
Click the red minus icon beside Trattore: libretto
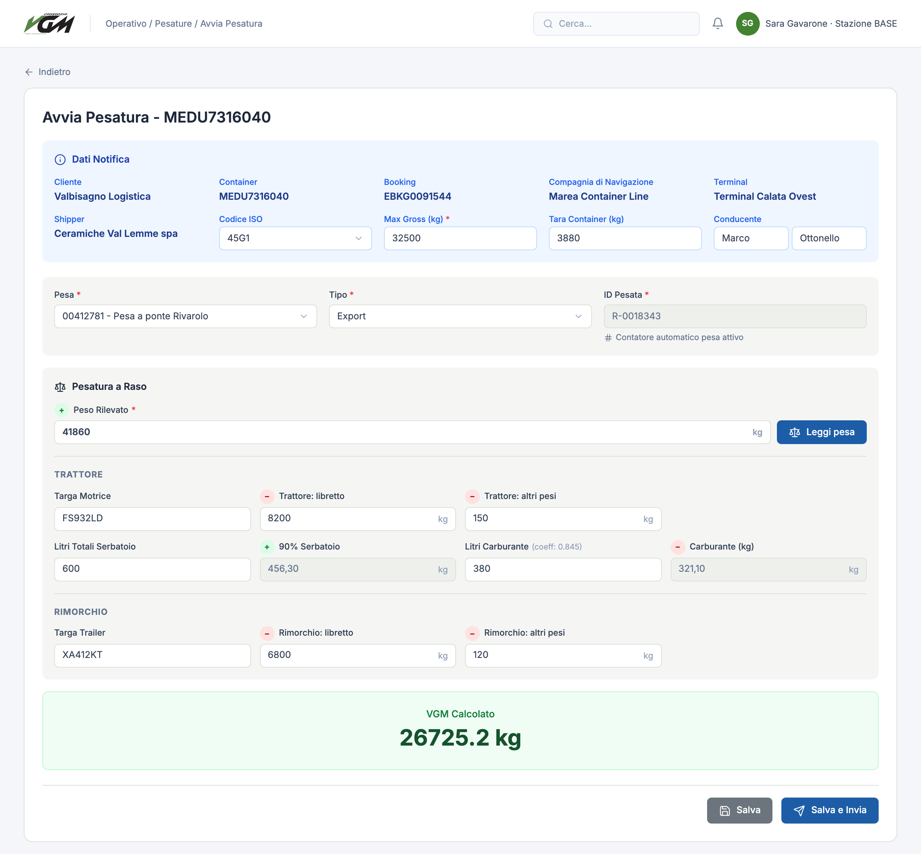click(267, 496)
